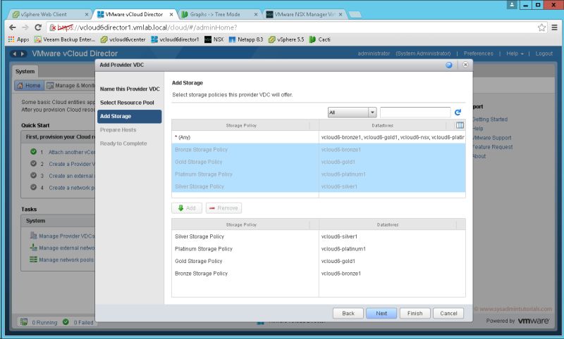564x339 pixels.
Task: Open the Home tab in background page
Action: tap(29, 85)
